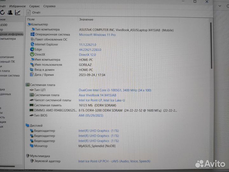Image resolution: width=229 pixels, height=172 pixels.
Task: Click the Мультимедиа speaker icon
Action: coord(28,156)
